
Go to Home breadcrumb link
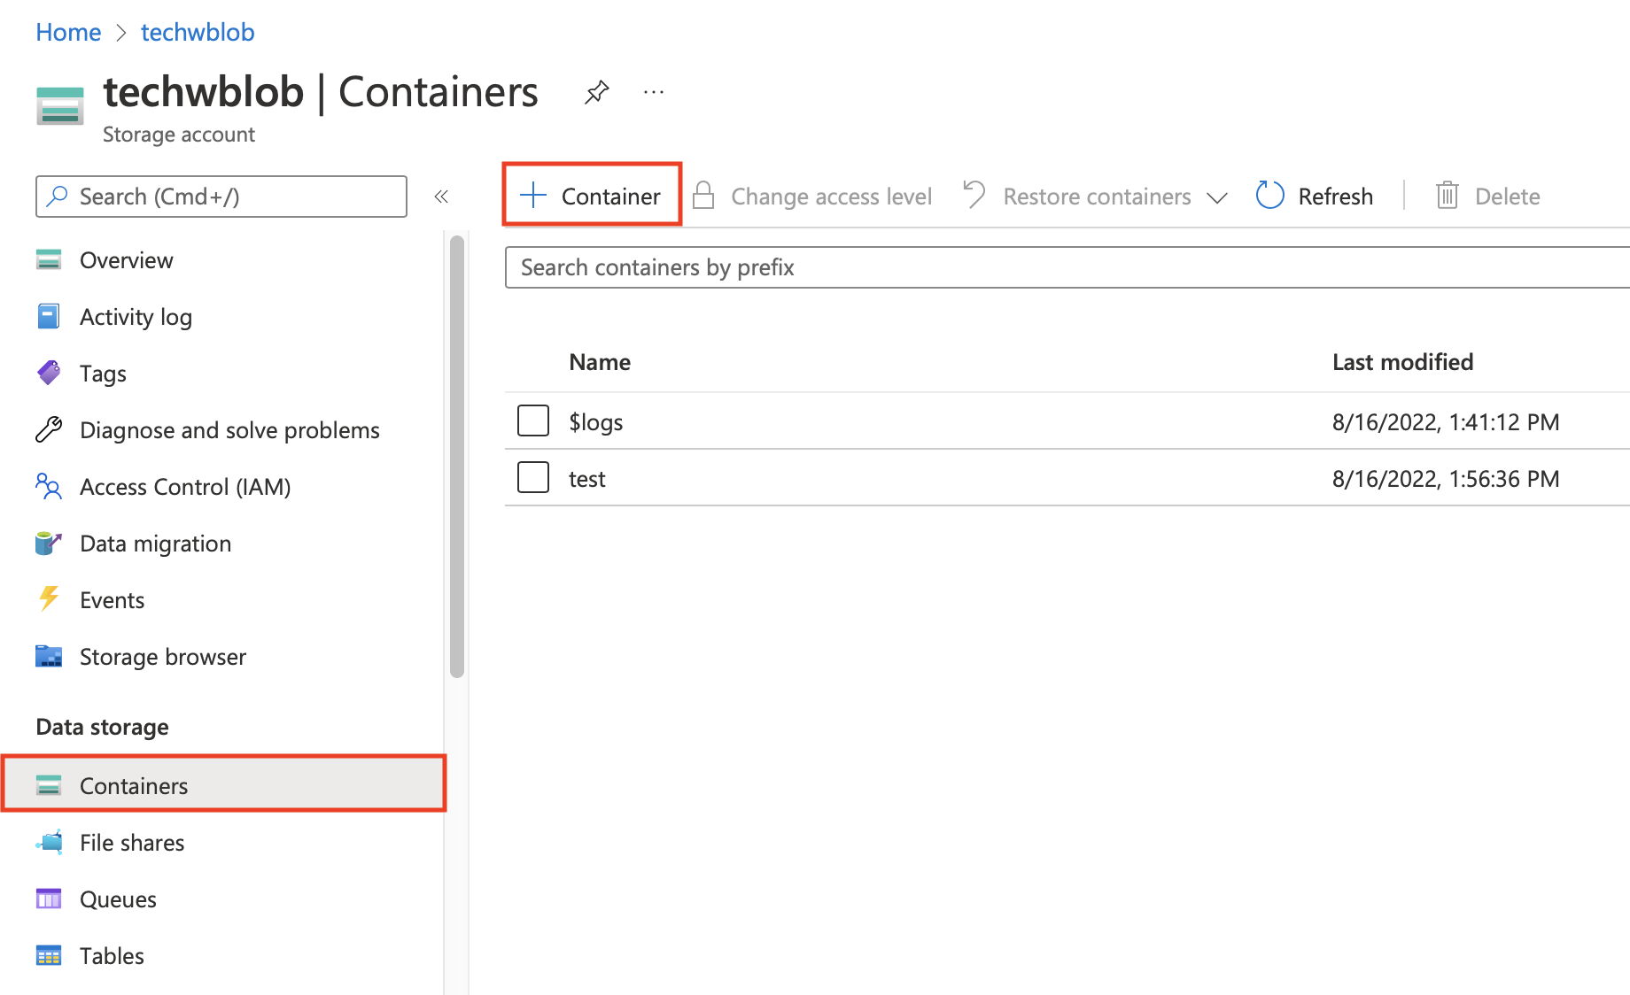68,33
